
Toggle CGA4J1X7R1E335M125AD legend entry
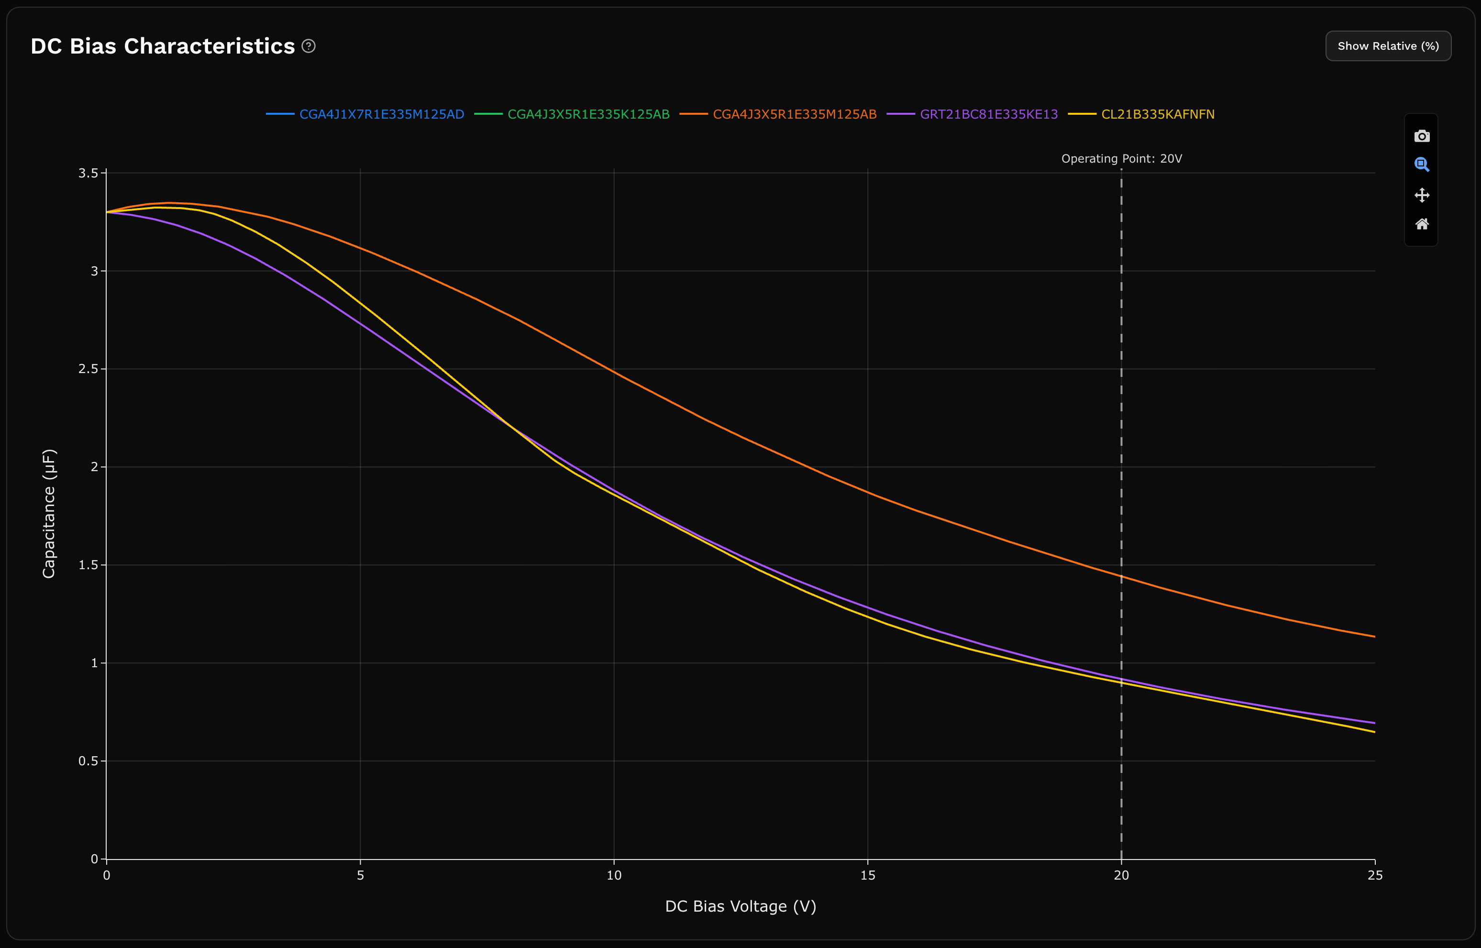pyautogui.click(x=381, y=114)
